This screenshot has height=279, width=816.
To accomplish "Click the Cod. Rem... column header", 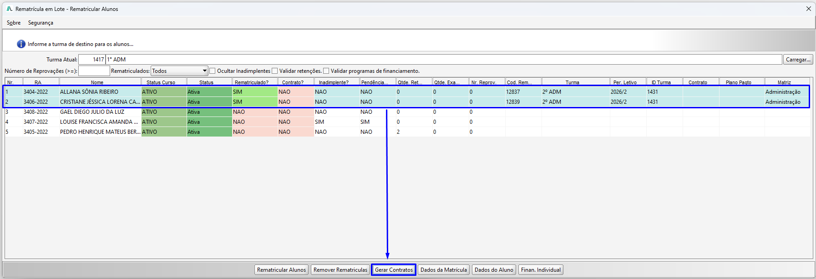I will coord(523,82).
